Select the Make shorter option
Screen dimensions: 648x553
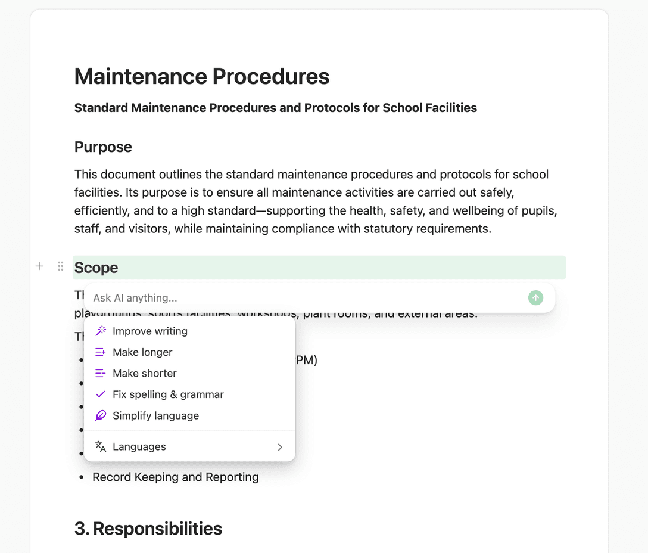[189, 373]
